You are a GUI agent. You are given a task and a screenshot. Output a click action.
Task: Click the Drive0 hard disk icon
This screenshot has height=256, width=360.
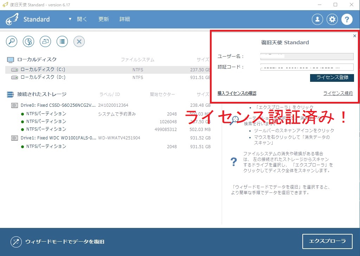[14, 105]
